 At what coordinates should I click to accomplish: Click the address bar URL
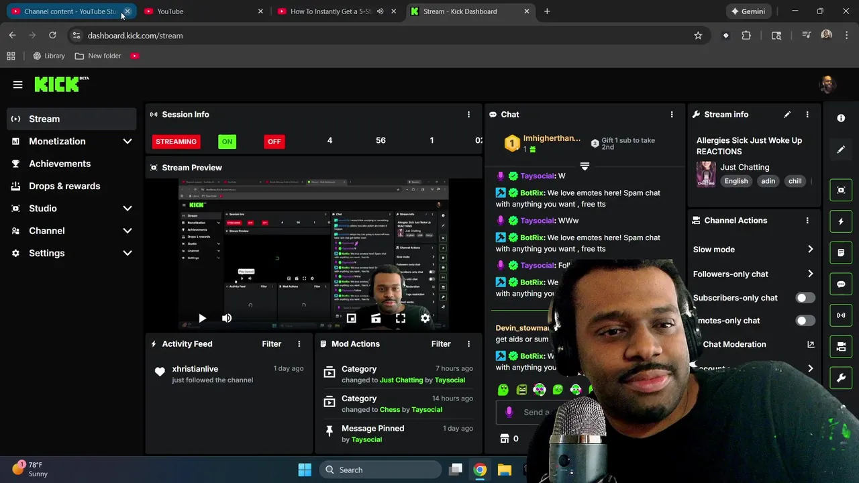coord(135,36)
